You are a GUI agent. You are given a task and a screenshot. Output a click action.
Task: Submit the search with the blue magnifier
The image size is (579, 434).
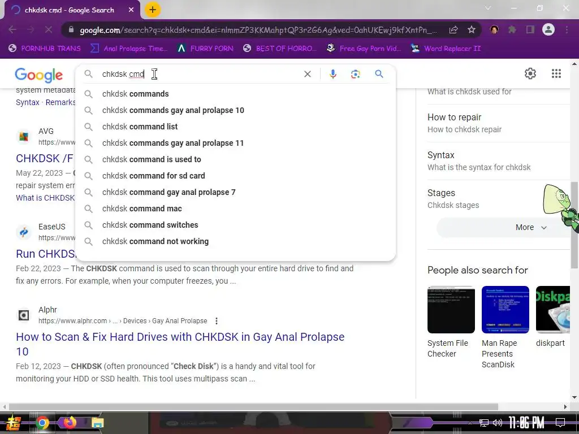coord(379,74)
